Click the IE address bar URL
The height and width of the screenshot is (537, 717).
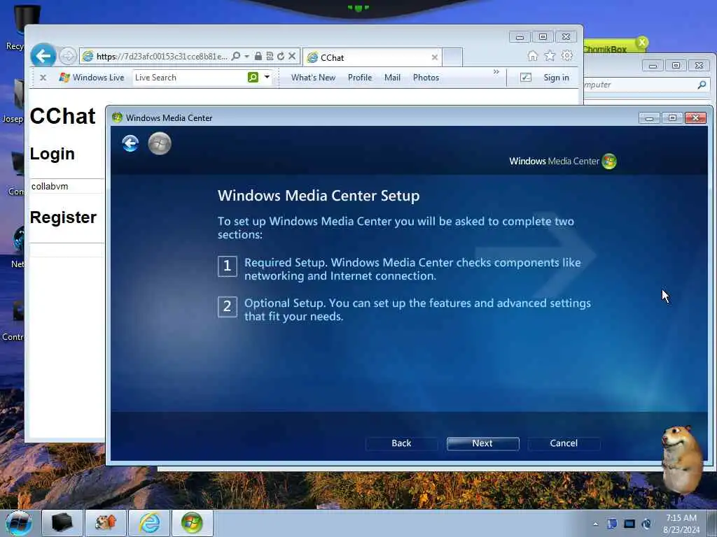point(162,56)
